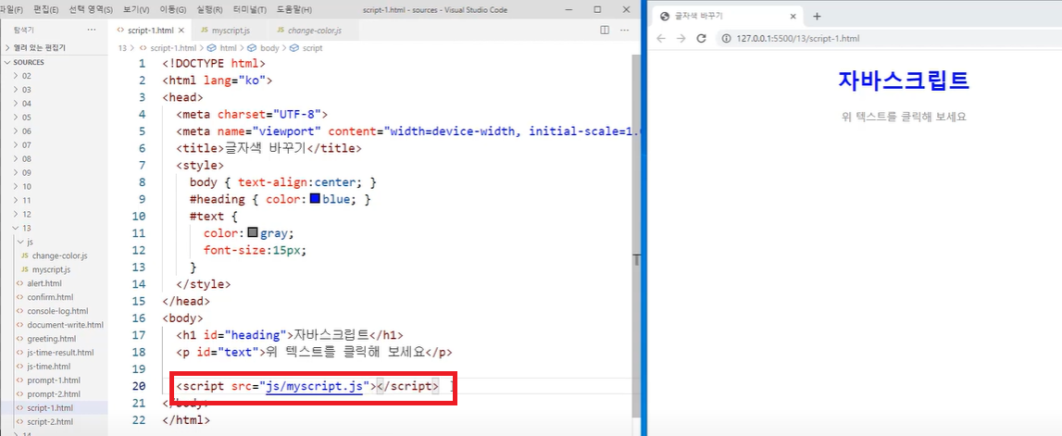Screen dimensions: 1062x436
Task: Click the 위 텍스트를 클릭해 보세요 paragraph in browser
Action: (904, 117)
